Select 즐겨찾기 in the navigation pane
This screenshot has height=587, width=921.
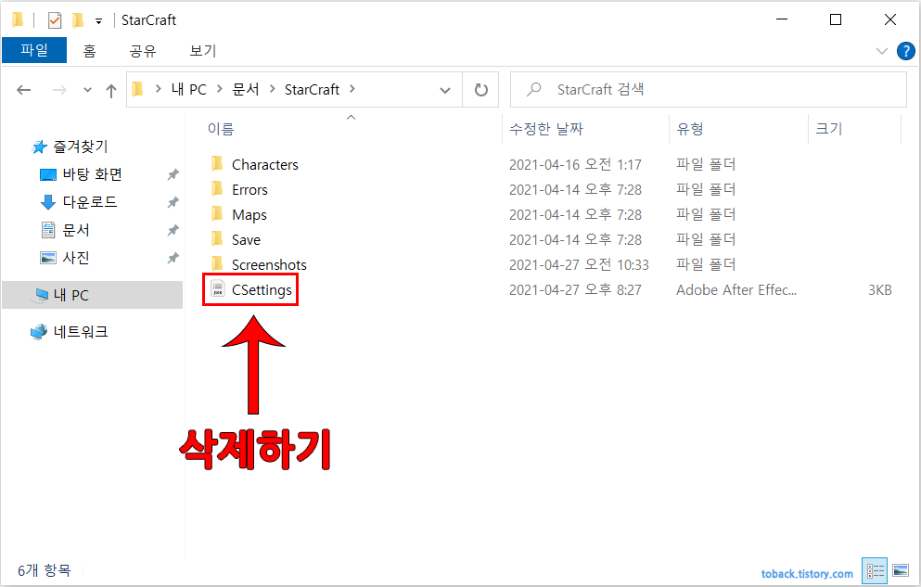(x=81, y=147)
